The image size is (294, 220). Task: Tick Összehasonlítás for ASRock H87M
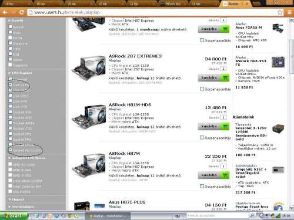pyautogui.click(x=202, y=186)
